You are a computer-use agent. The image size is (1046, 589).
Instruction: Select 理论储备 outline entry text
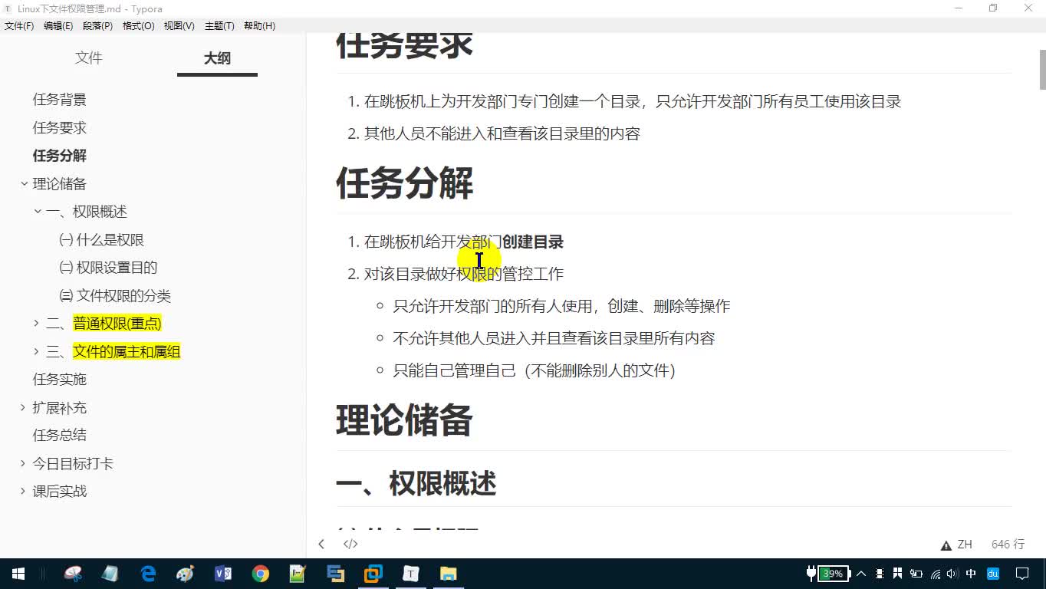[x=60, y=184]
